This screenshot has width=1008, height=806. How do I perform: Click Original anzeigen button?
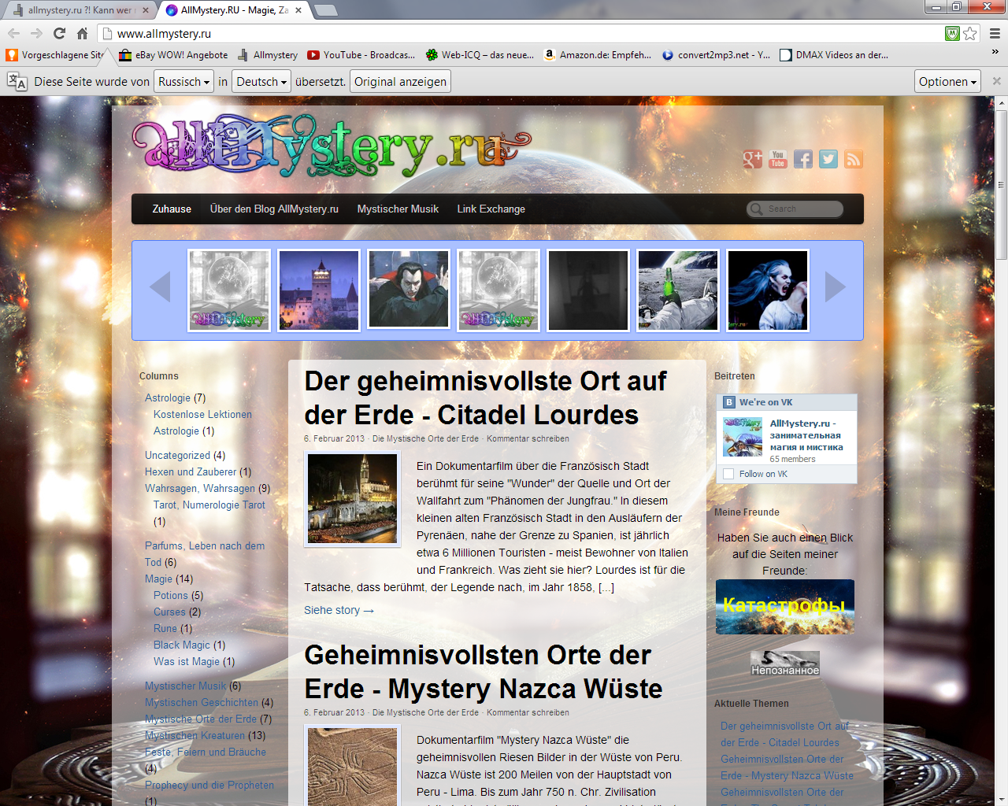click(x=400, y=81)
